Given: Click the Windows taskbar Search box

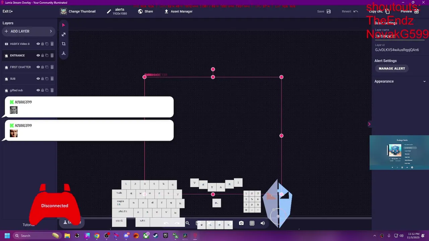Looking at the screenshot, I should 37,236.
